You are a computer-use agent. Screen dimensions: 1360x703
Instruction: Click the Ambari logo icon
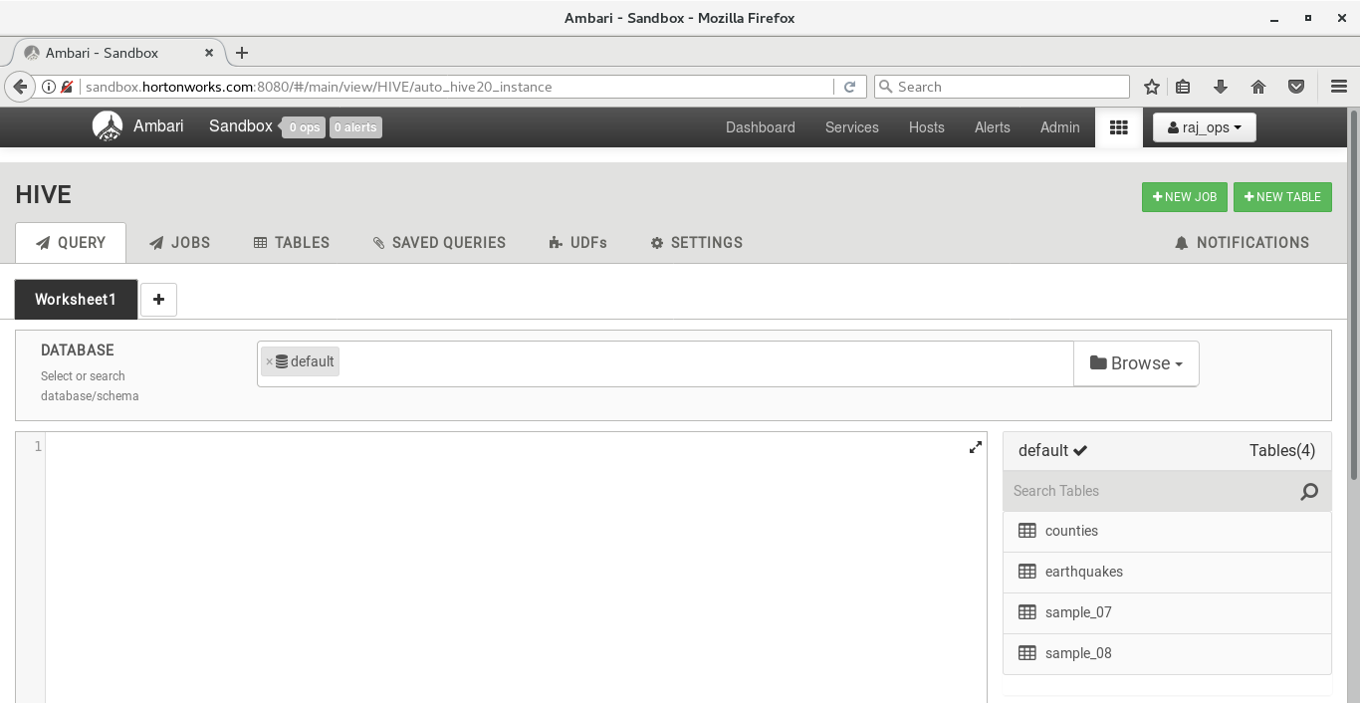pos(108,126)
